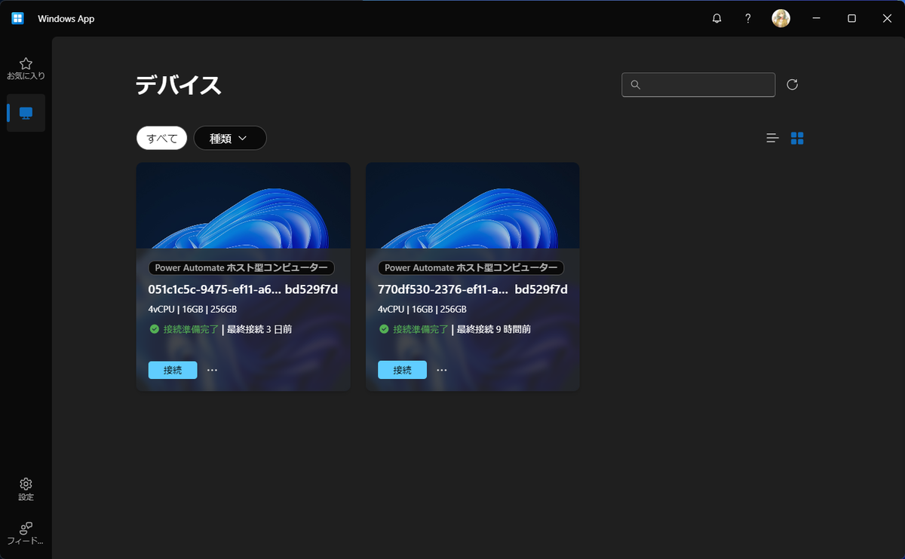This screenshot has width=905, height=559.
Task: Open more options for 051c1c5c-9475 device
Action: (x=212, y=370)
